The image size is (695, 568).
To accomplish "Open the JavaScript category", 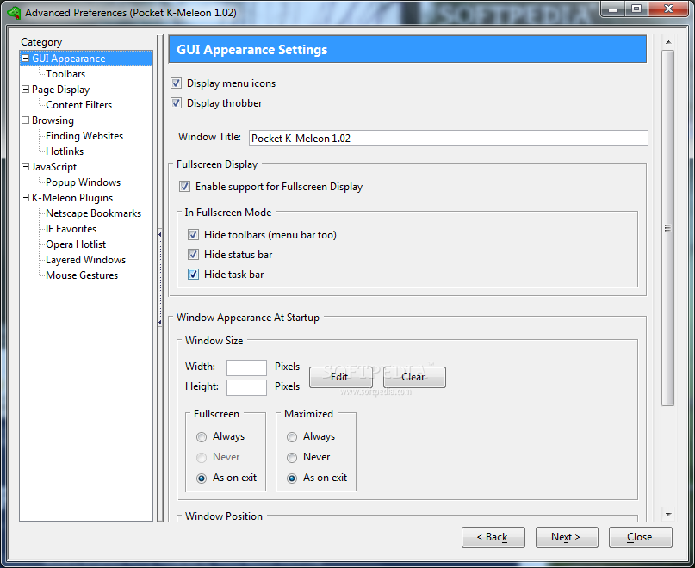I will coord(54,167).
